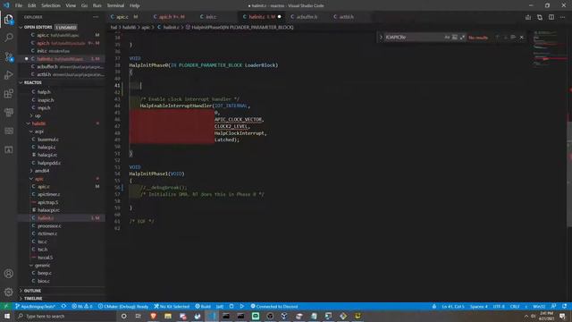This screenshot has height=322, width=572.
Task: Open the Accounts menu icon
Action: point(9,274)
